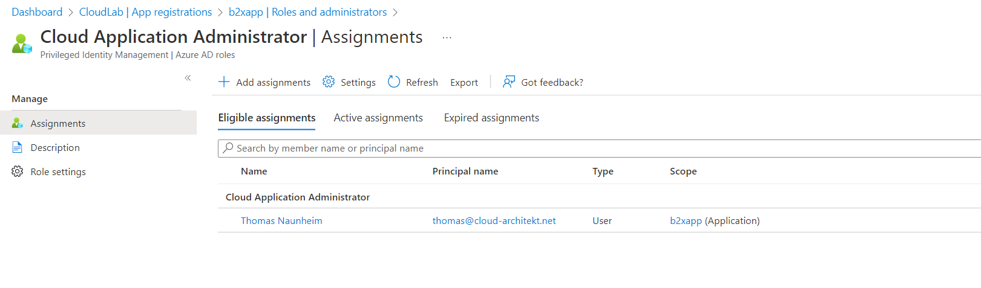The width and height of the screenshot is (981, 288).
Task: Switch to Active assignments tab
Action: click(378, 118)
